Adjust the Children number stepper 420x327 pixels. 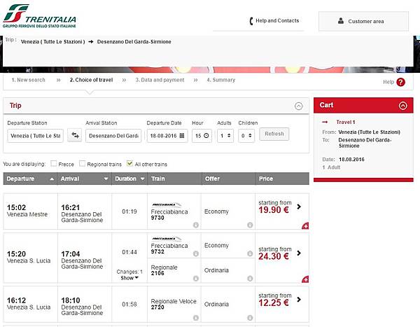pos(250,136)
